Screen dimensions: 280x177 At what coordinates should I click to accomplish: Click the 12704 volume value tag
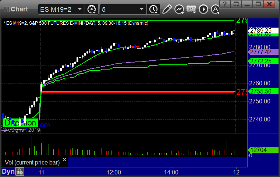pos(263,150)
